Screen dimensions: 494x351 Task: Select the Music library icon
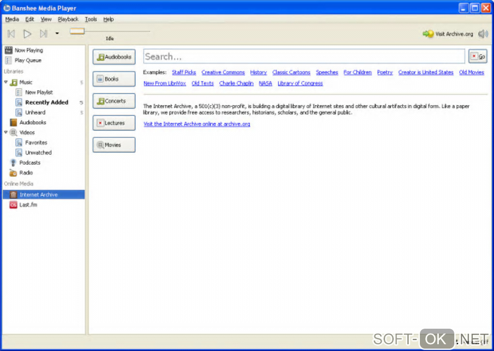(14, 82)
